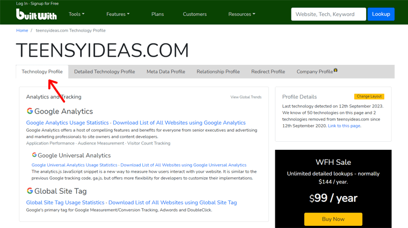Click the Log In link
Image resolution: width=408 pixels, height=228 pixels.
point(21,3)
